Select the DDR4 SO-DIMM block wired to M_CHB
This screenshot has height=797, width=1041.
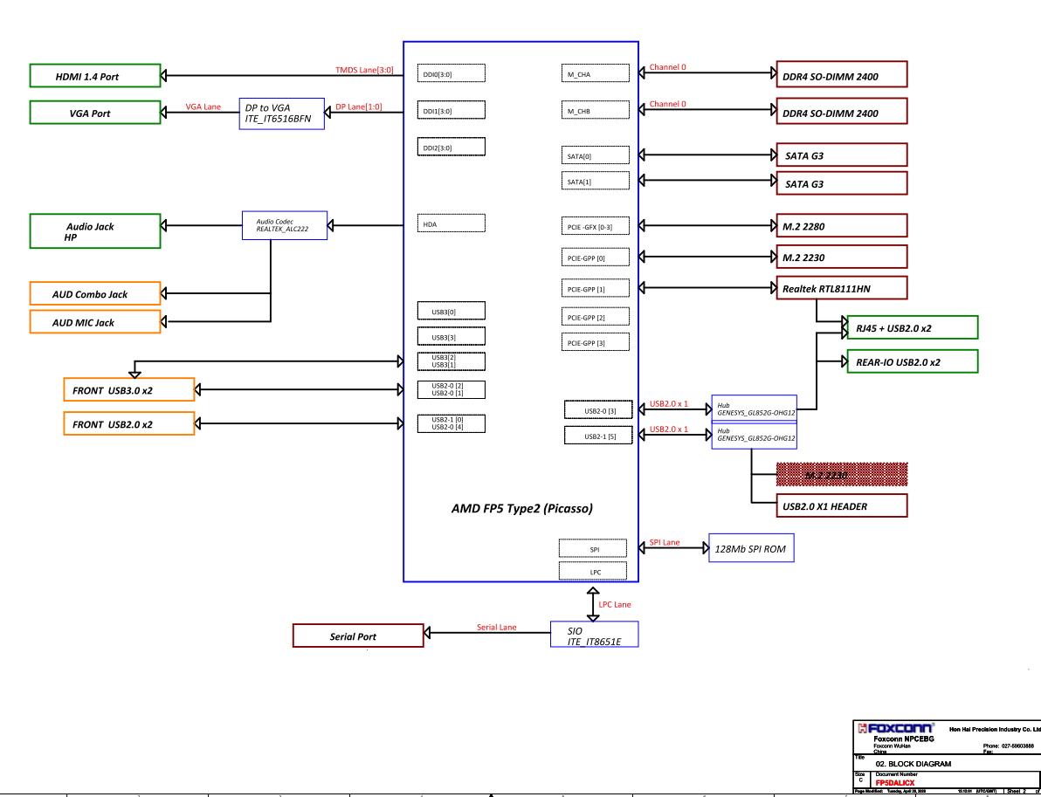pyautogui.click(x=842, y=112)
